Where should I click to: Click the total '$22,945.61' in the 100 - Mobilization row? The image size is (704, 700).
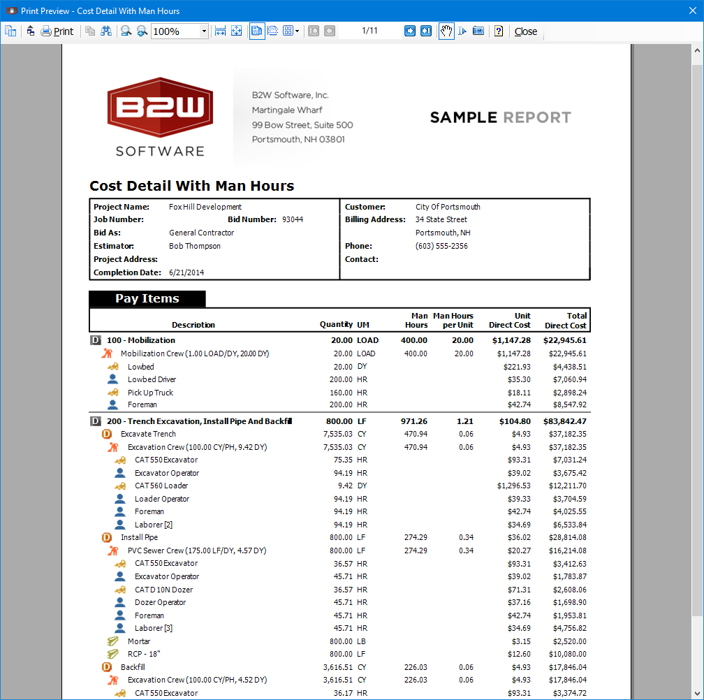tap(565, 340)
